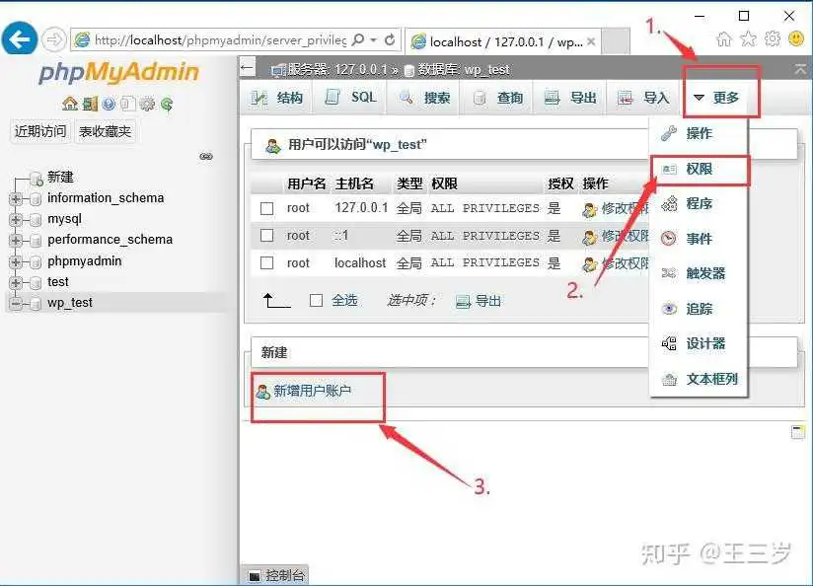Click the browser forward arrow button
This screenshot has height=586, width=813.
[x=54, y=39]
